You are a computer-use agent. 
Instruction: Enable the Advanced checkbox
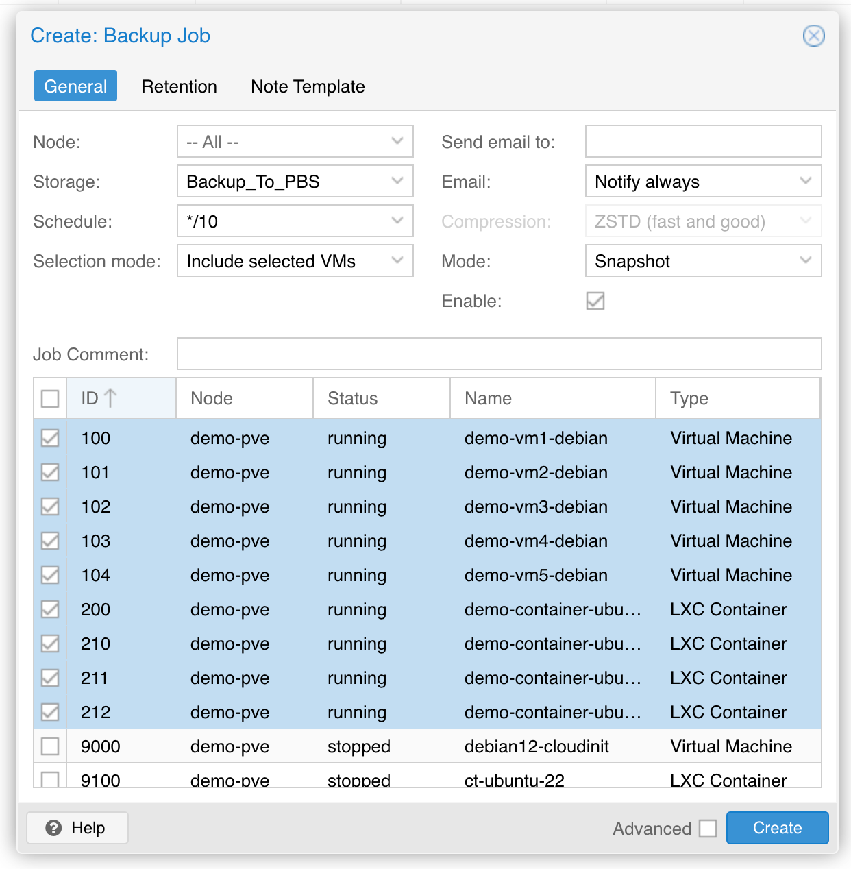pyautogui.click(x=708, y=829)
